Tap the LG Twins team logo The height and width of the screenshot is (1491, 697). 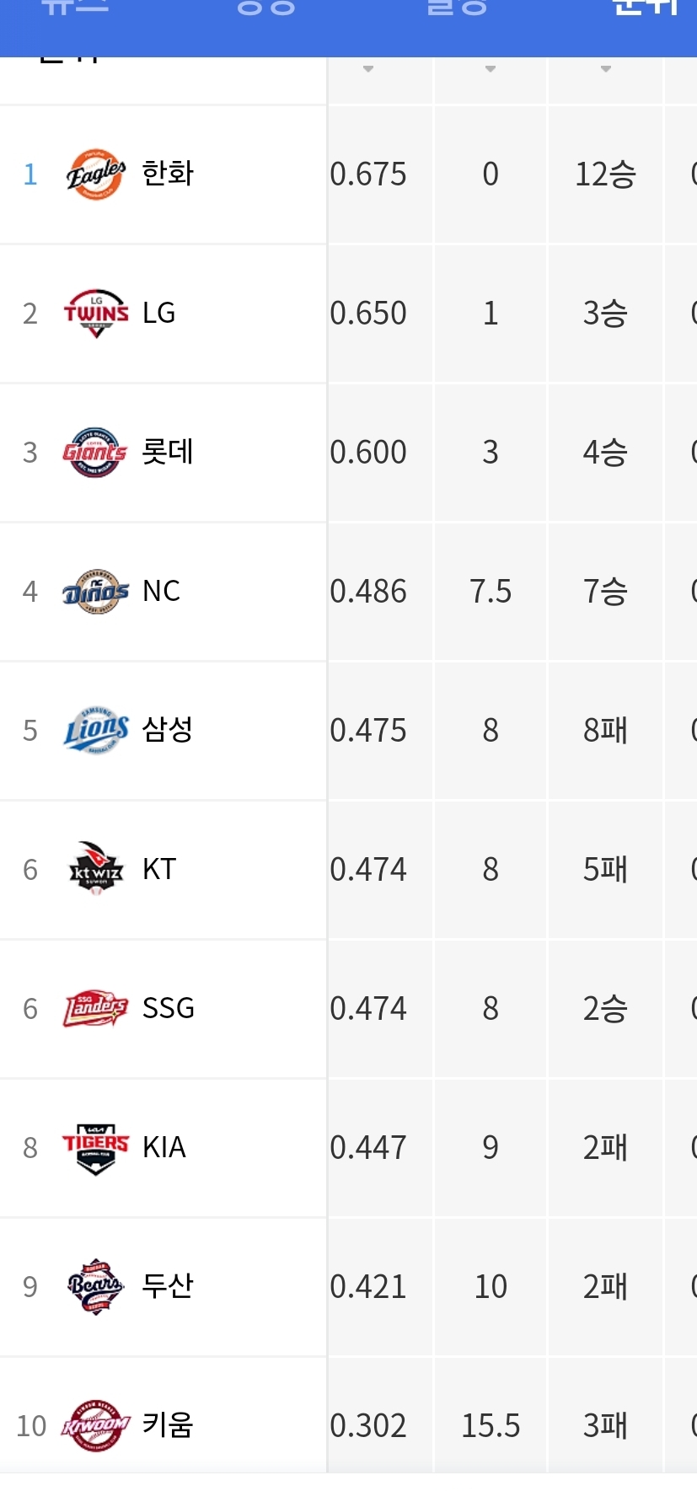coord(96,314)
